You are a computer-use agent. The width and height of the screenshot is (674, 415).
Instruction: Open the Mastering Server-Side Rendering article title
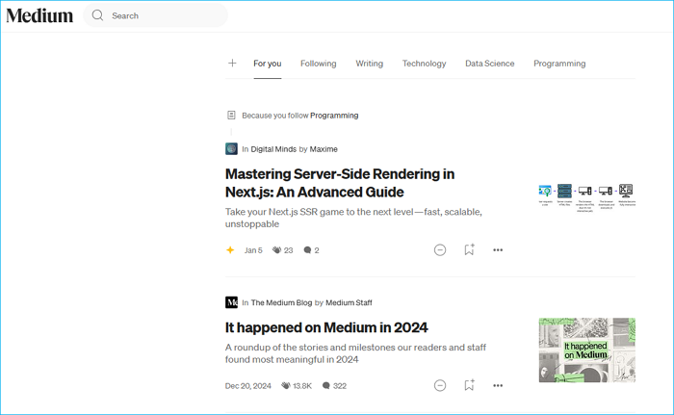pyautogui.click(x=340, y=183)
